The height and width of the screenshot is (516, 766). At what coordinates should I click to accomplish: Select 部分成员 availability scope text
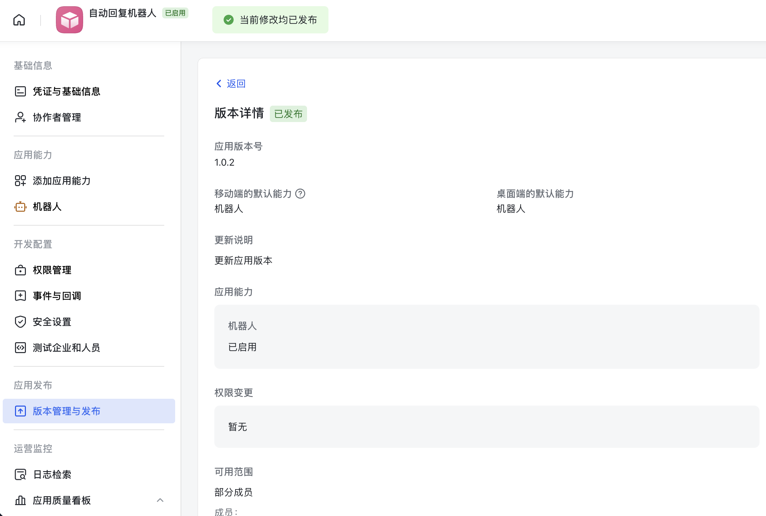point(233,492)
